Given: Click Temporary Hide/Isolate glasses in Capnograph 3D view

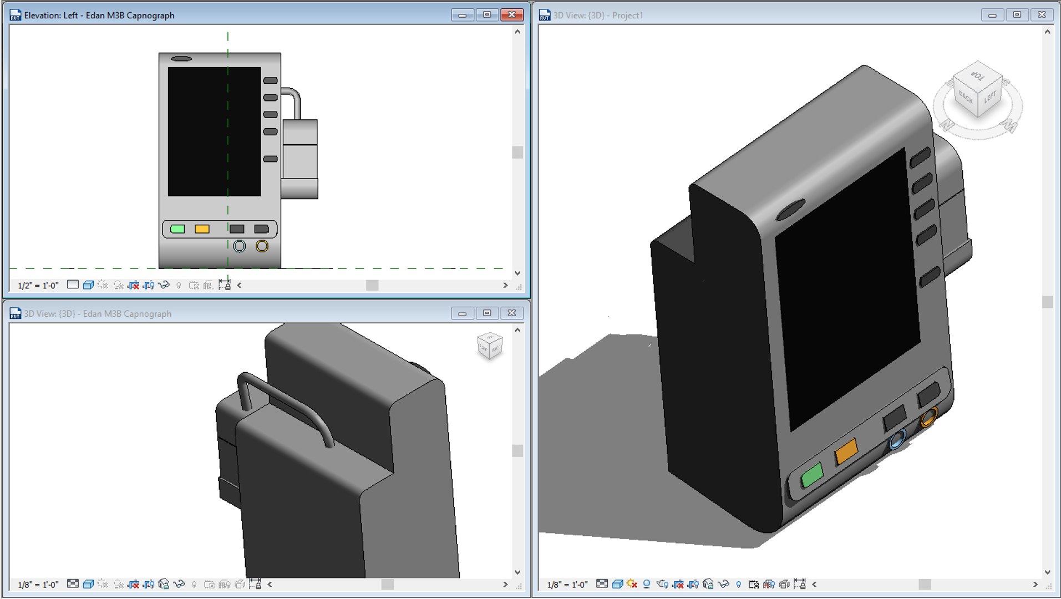Looking at the screenshot, I should 179,584.
